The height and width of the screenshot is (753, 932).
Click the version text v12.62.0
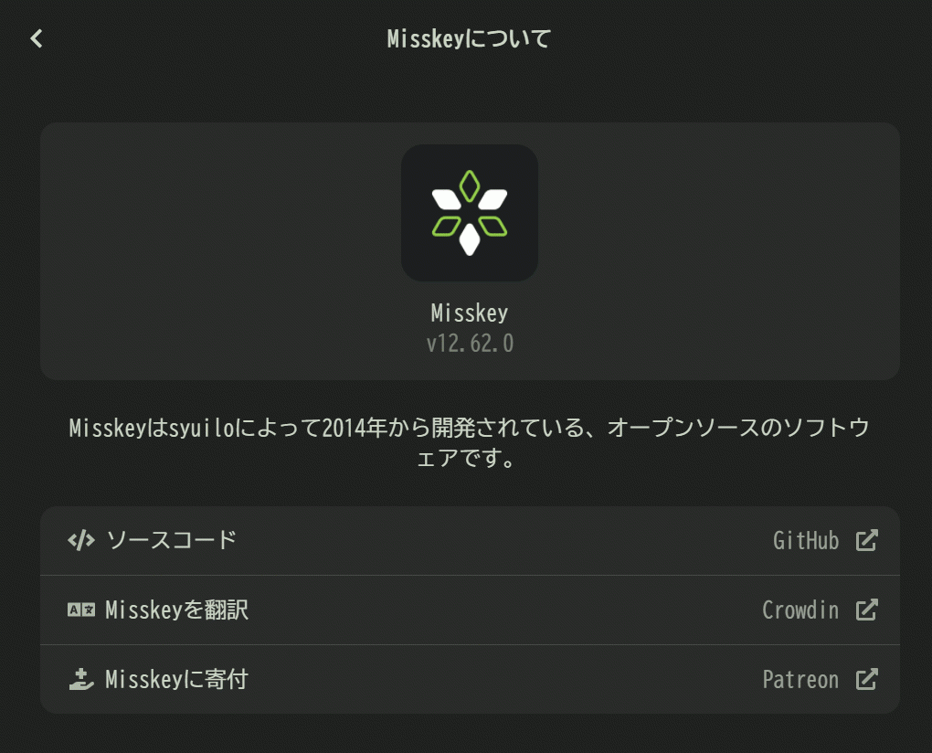[x=470, y=344]
